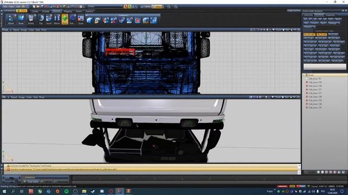Viewport: 348px width, 195px height.
Task: Toggle visibility checkbox of Cab_base 124
Action: point(307,82)
